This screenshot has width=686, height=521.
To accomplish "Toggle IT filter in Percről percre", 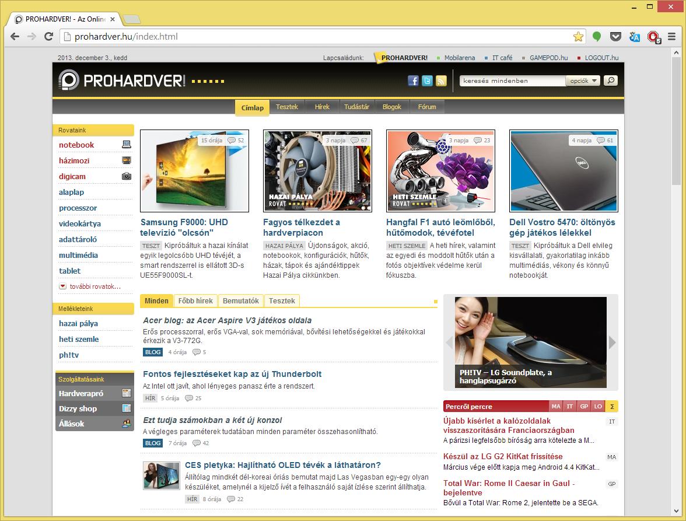I will click(x=569, y=407).
